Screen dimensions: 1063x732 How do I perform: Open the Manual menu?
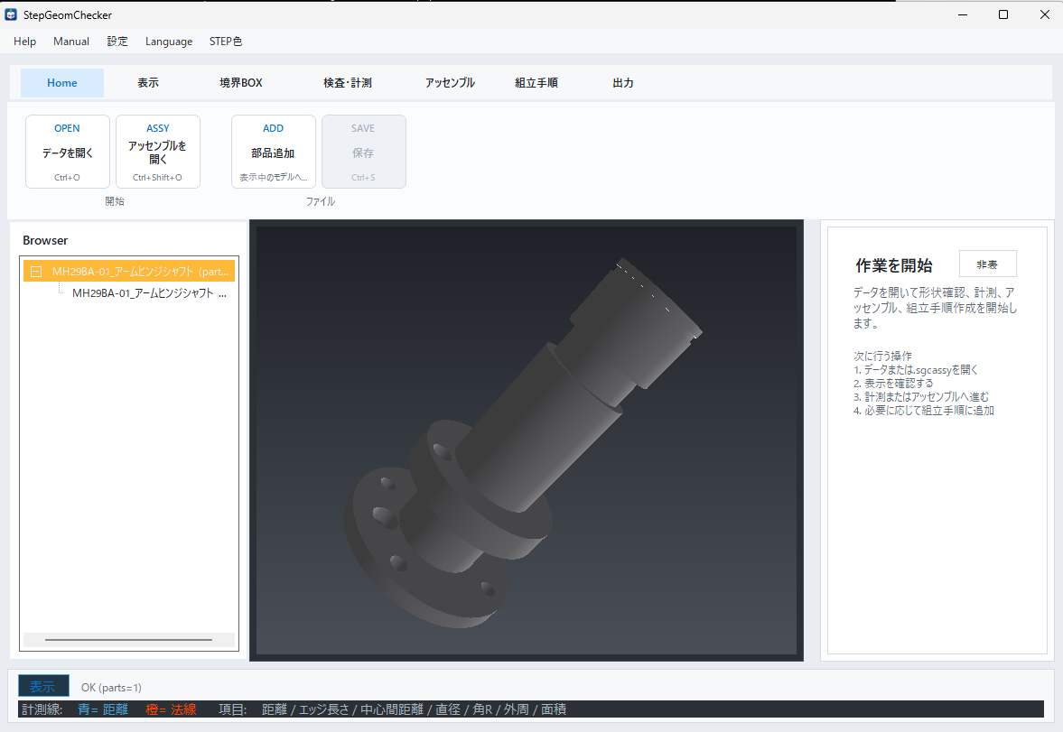pyautogui.click(x=71, y=42)
